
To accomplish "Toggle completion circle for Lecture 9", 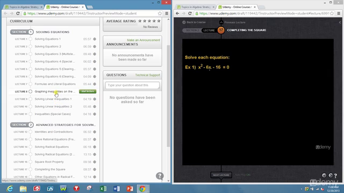I will 30,99.
